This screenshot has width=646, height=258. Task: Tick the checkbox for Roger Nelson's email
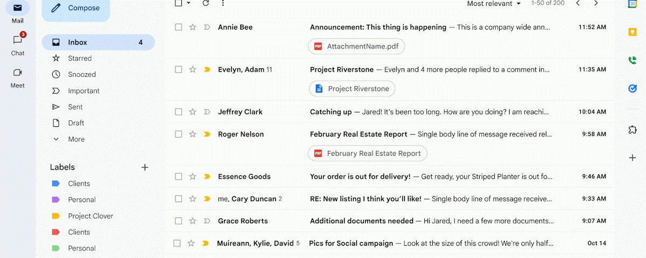(179, 134)
